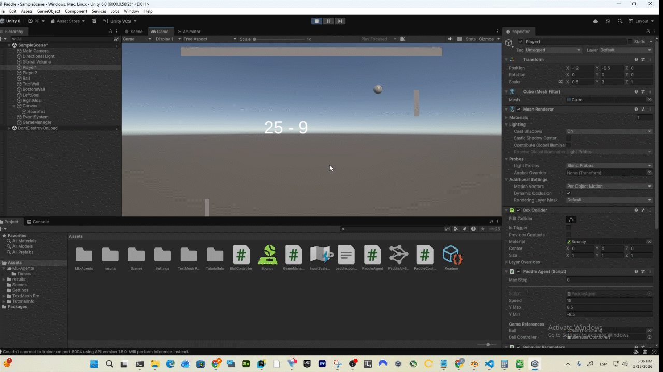Open the BallController script asset

click(241, 258)
